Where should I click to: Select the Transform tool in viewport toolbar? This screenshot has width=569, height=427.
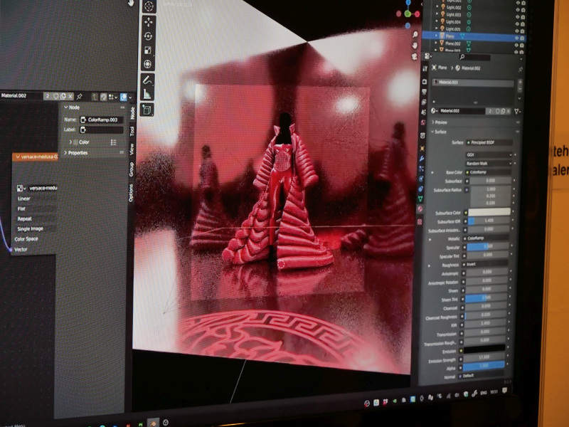point(148,64)
